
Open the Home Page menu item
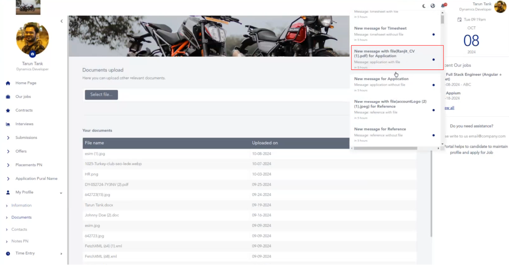click(26, 83)
